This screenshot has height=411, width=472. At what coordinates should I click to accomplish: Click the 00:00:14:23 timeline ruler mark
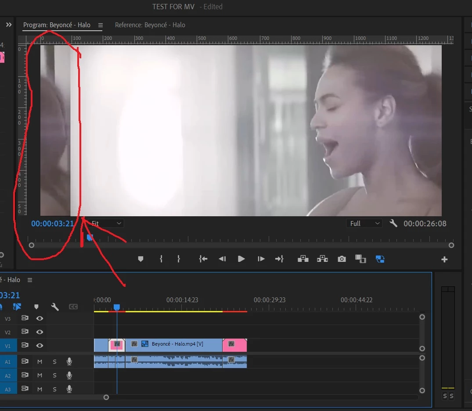pyautogui.click(x=182, y=300)
